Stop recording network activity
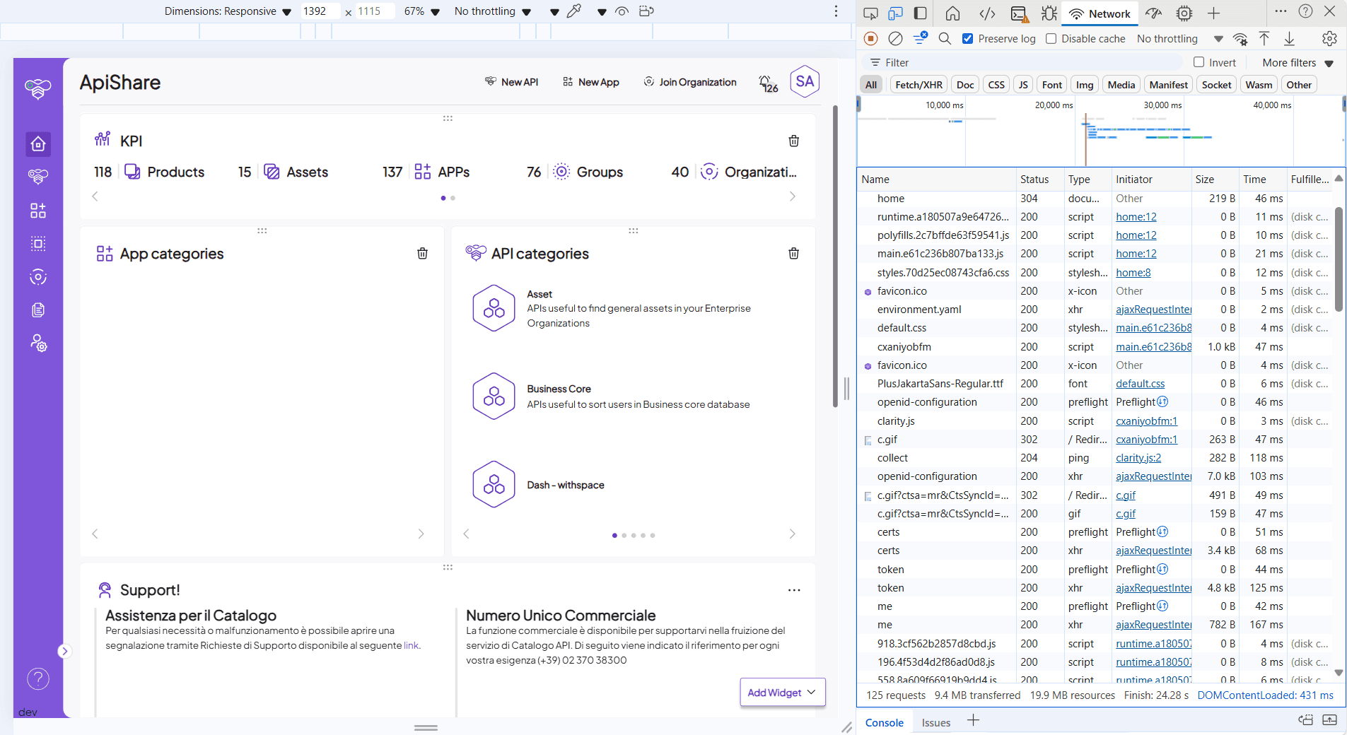Viewport: 1347px width, 735px height. pos(871,39)
